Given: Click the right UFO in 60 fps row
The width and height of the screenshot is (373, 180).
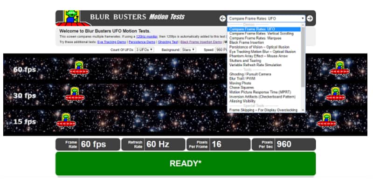Looking at the screenshot, I should point(339,69).
